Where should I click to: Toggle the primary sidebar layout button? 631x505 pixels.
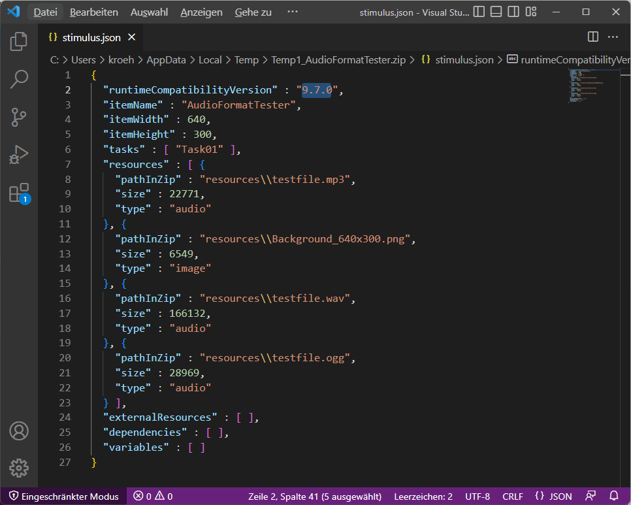pyautogui.click(x=479, y=12)
